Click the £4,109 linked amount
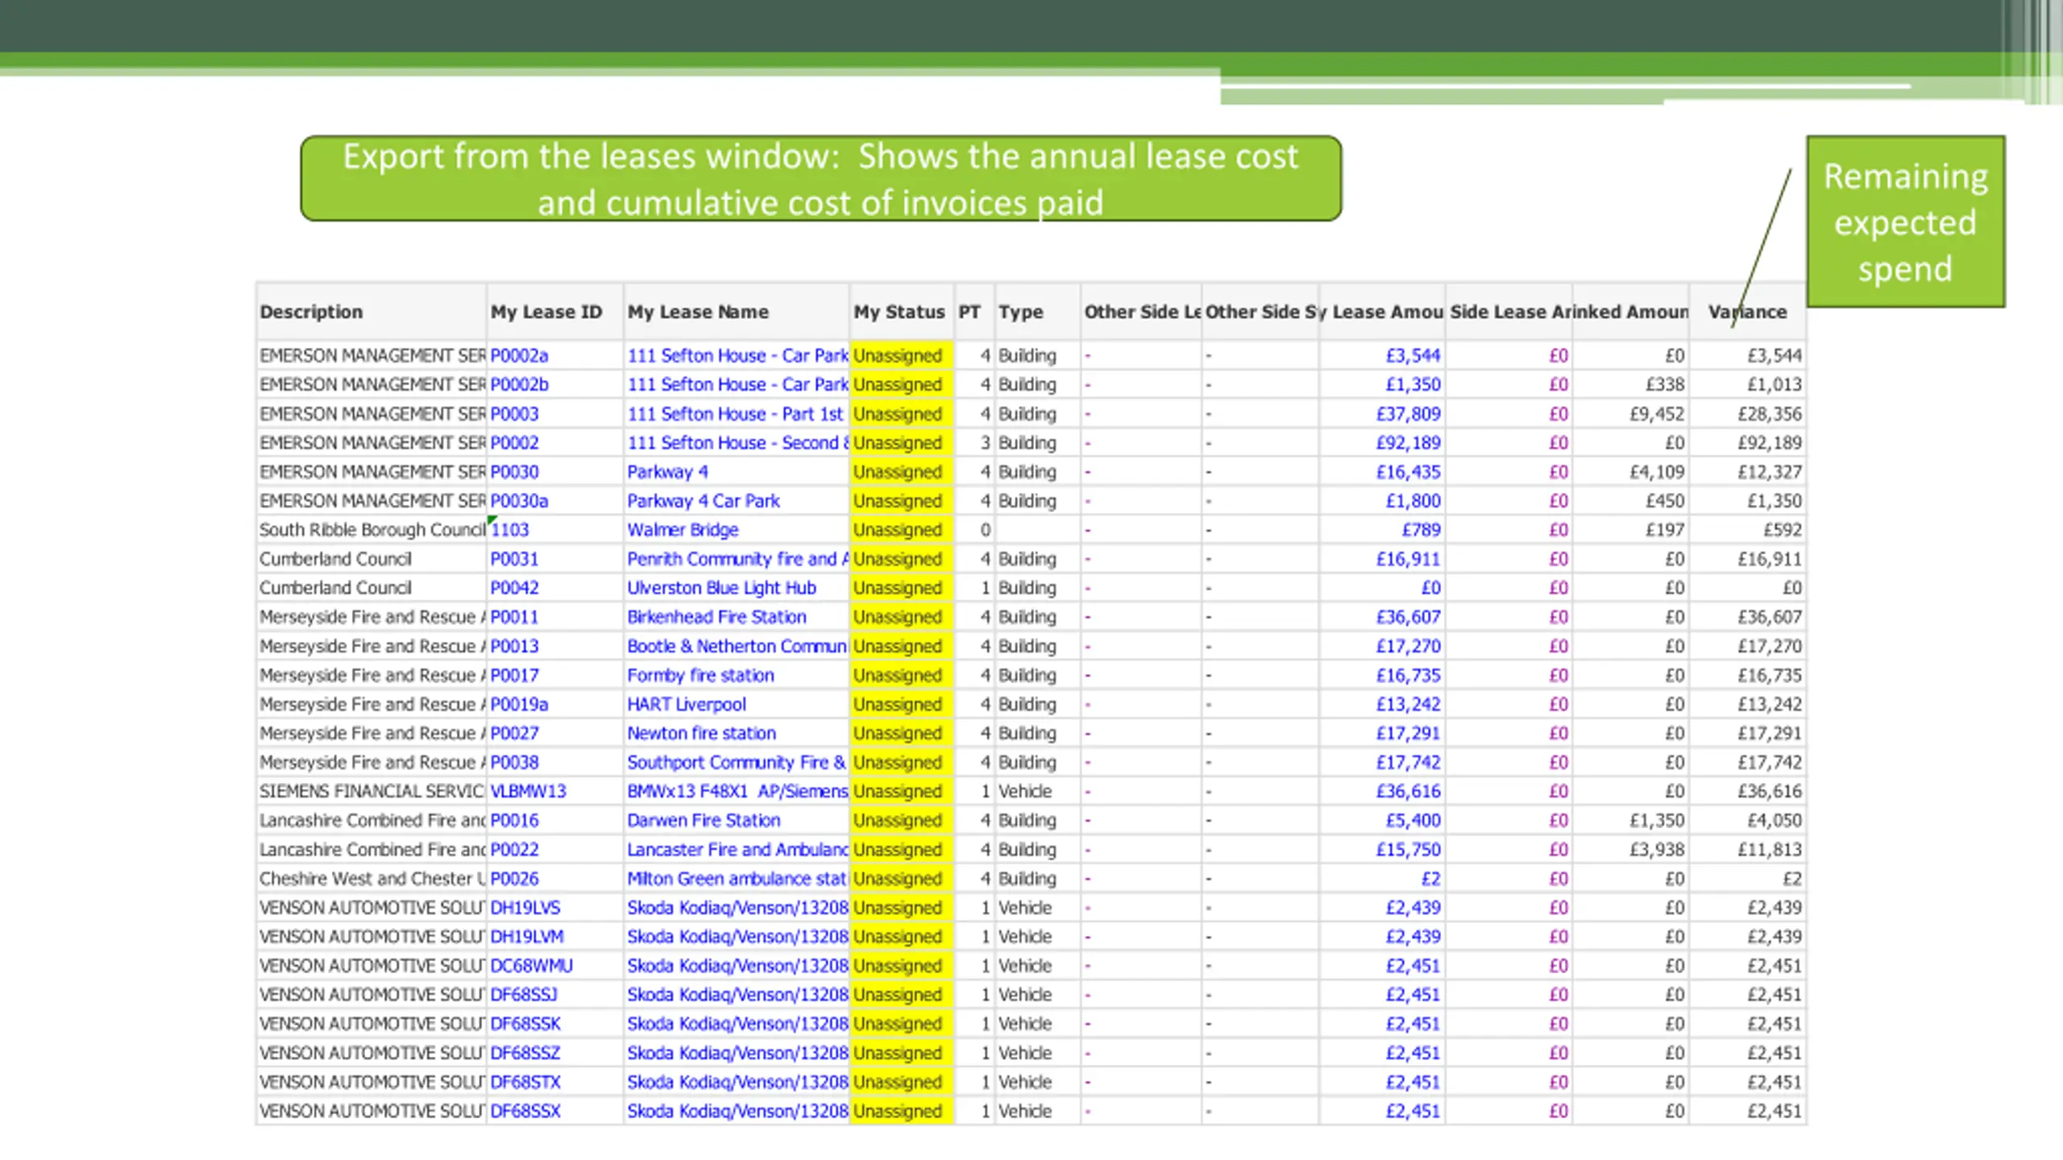 coord(1657,471)
